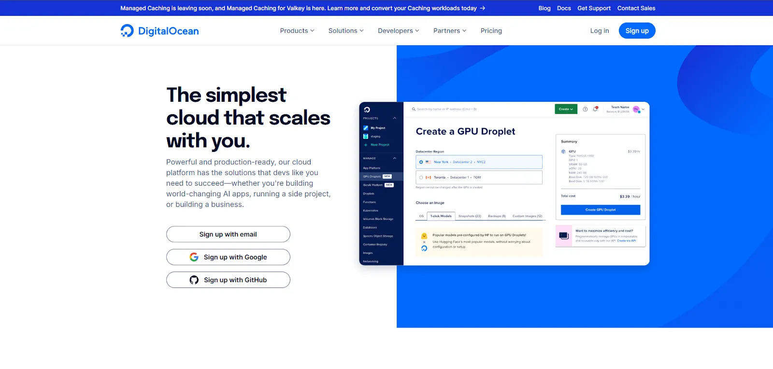This screenshot has width=773, height=369.
Task: Open Volumes Block Storage in sidebar
Action: click(x=378, y=219)
